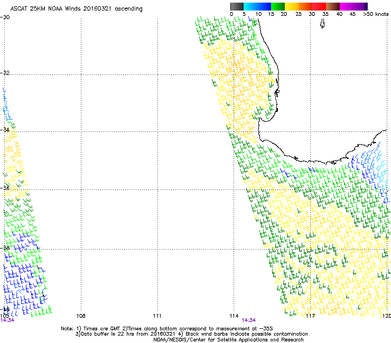
Task: Click the '0' label under the color bar
Action: coord(231,14)
